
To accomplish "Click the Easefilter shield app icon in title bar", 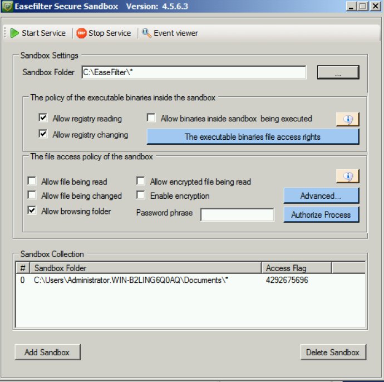I will click(x=7, y=6).
